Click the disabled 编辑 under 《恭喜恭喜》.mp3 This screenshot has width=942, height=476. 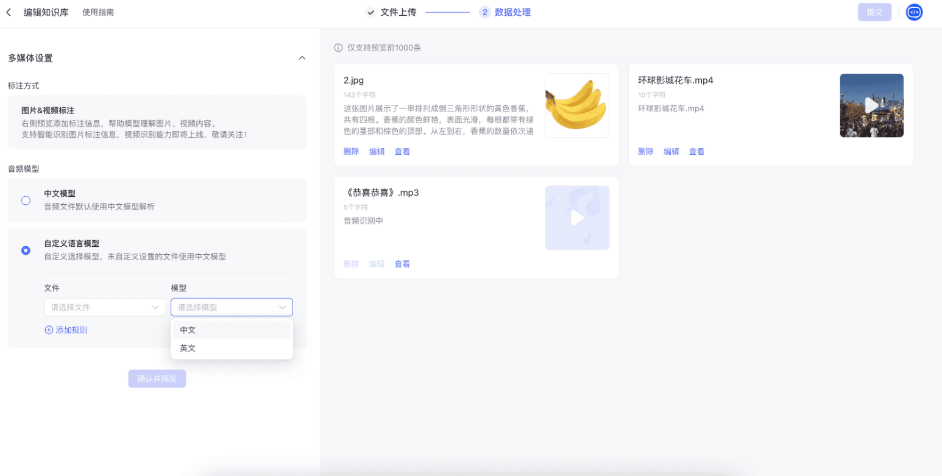[x=377, y=264]
